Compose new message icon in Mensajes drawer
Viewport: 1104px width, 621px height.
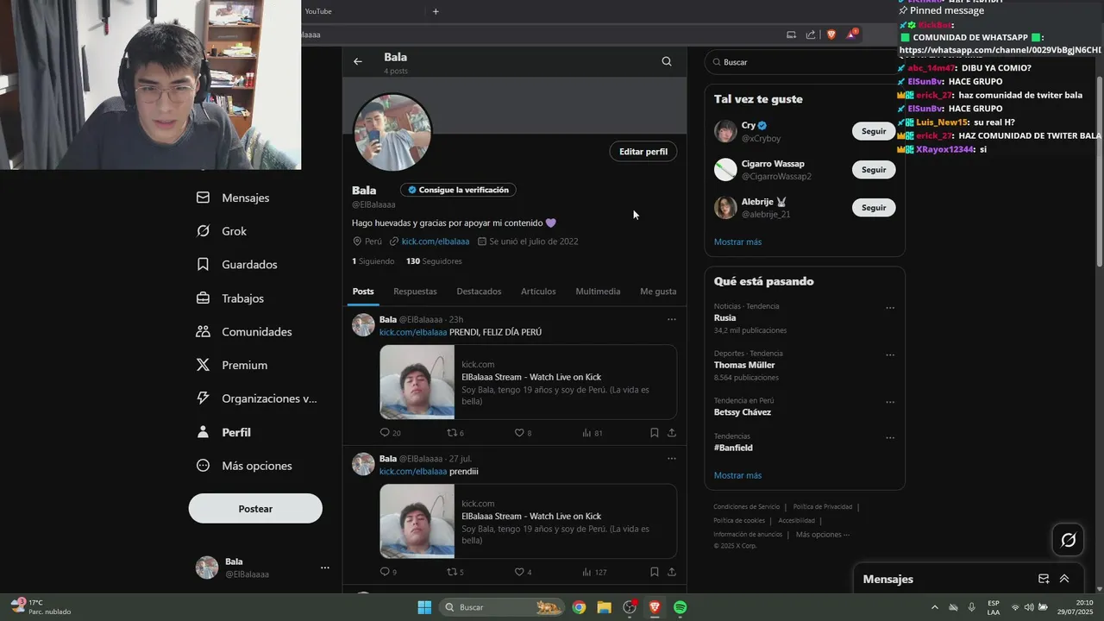tap(1044, 579)
